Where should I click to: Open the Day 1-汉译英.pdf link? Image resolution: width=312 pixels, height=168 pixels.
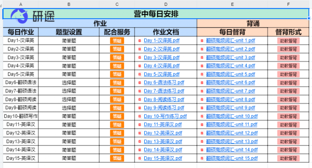pos(161,41)
